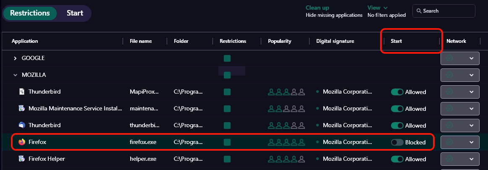The width and height of the screenshot is (488, 170).
Task: Click the Firefox popularity rating icons
Action: point(285,142)
